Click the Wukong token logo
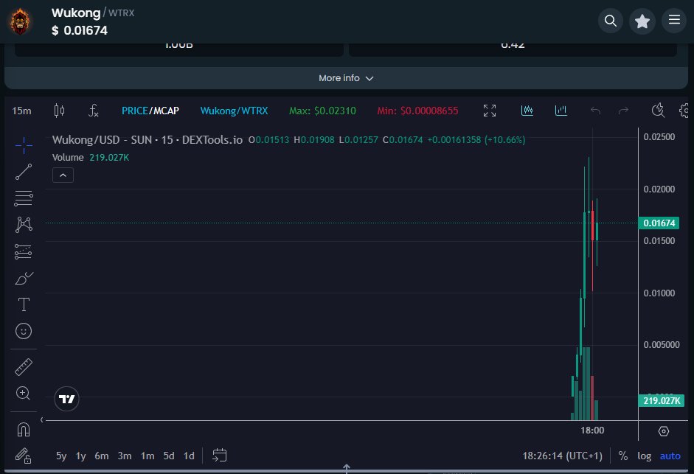The height and width of the screenshot is (474, 694). click(21, 21)
